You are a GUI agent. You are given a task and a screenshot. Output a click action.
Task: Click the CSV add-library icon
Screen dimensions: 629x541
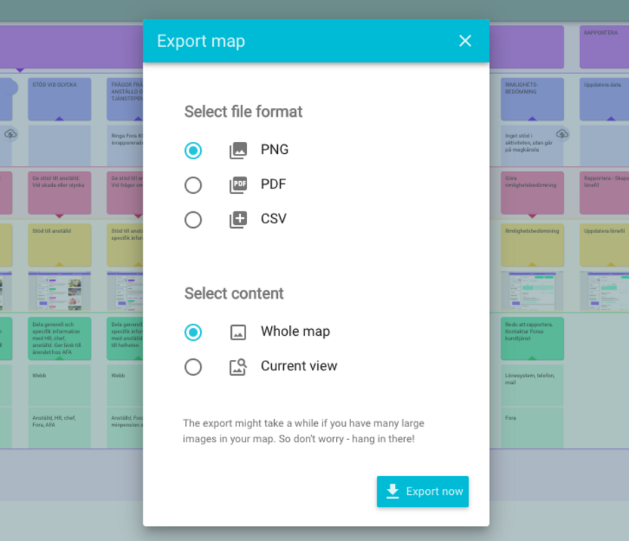click(238, 220)
